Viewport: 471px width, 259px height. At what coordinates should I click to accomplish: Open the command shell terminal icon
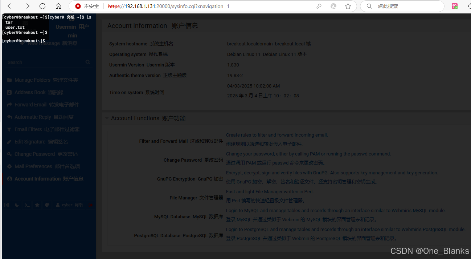(27, 205)
